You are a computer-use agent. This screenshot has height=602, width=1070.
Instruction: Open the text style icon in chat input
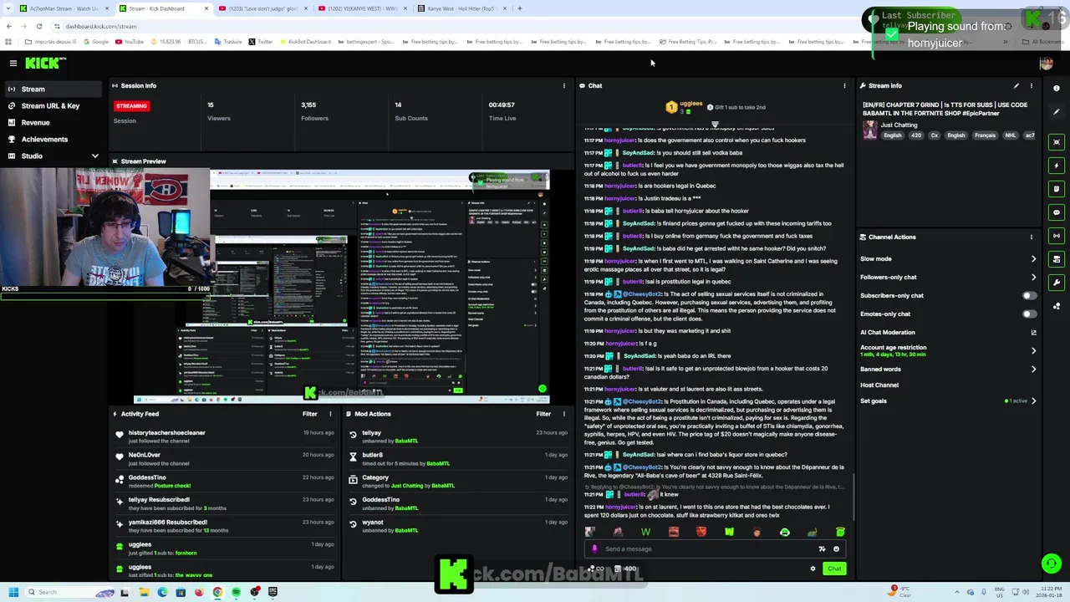click(822, 549)
